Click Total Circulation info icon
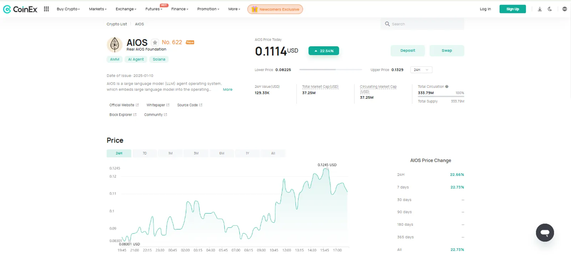The height and width of the screenshot is (255, 571). 447,86
